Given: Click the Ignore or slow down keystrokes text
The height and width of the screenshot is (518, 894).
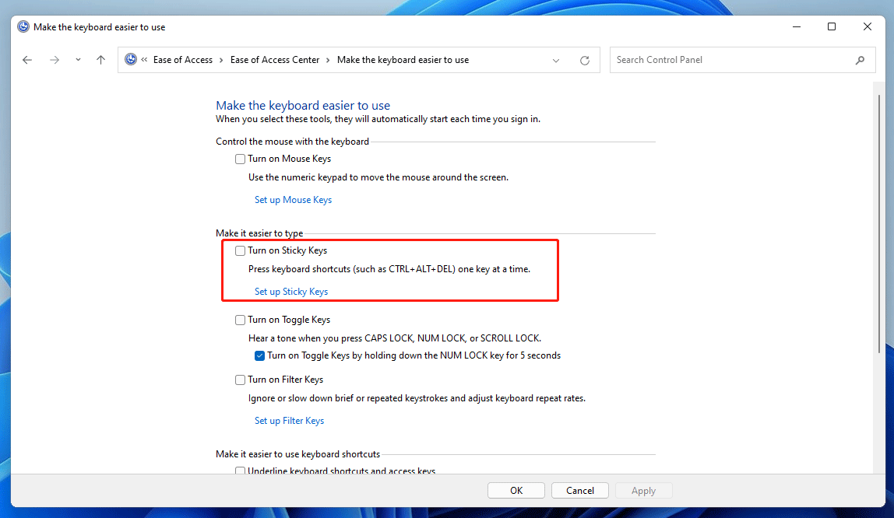Looking at the screenshot, I should (x=417, y=398).
